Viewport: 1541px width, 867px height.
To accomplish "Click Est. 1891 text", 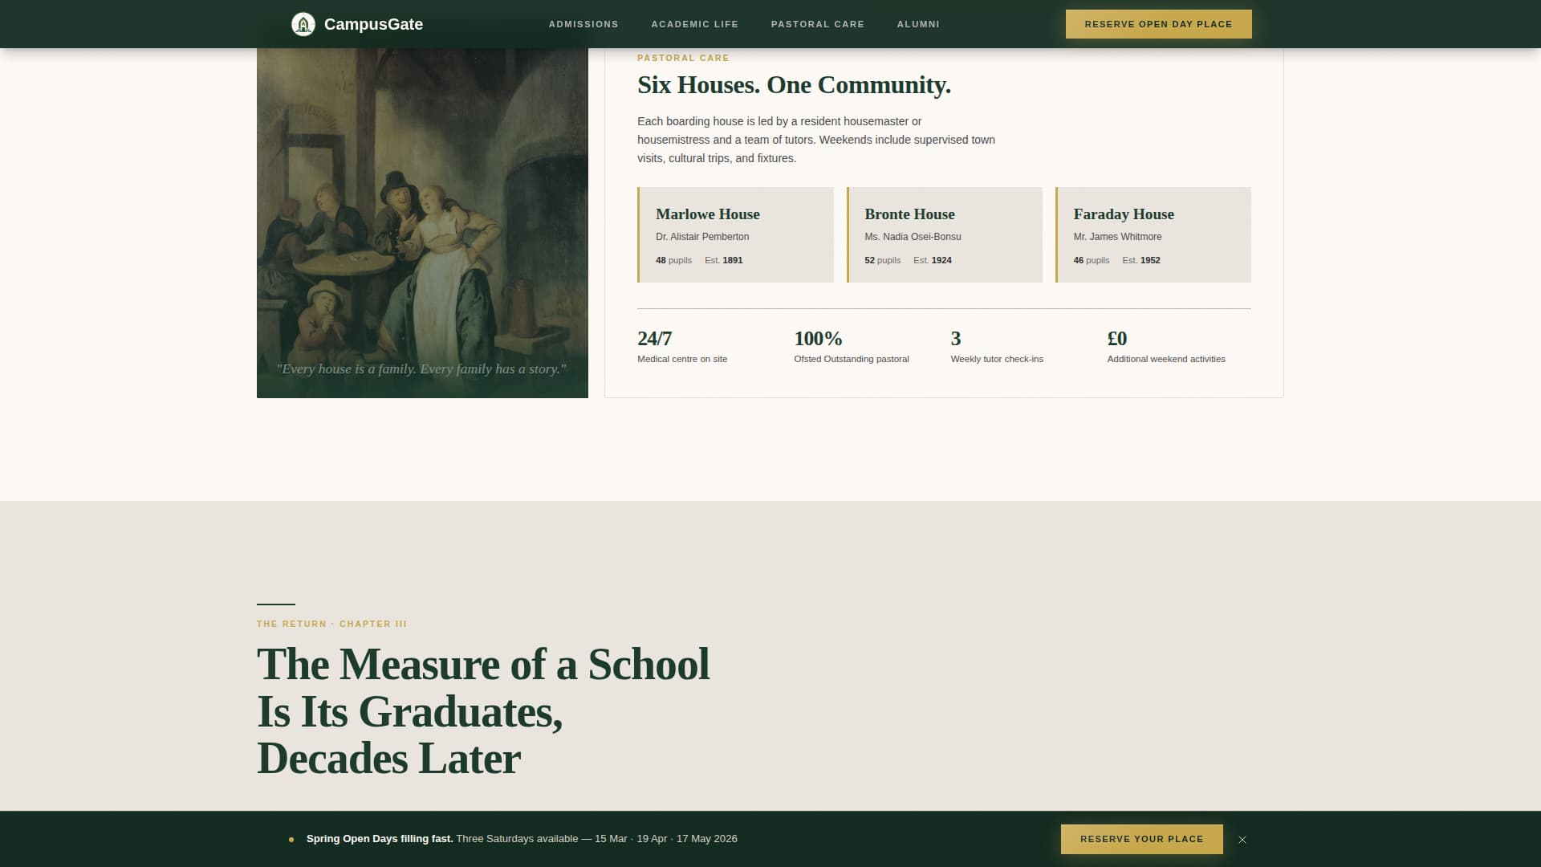I will click(x=723, y=260).
